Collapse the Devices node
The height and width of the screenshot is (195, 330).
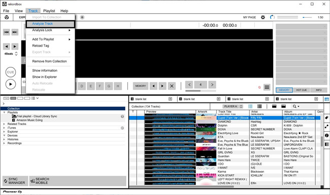pyautogui.click(x=4, y=136)
